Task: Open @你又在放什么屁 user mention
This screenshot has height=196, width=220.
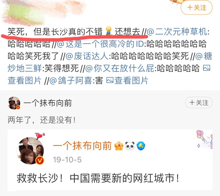Action: [x=120, y=68]
